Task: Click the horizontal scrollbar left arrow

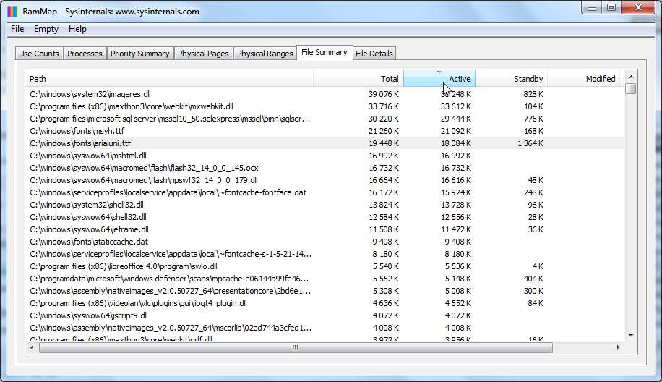Action: tap(32, 347)
